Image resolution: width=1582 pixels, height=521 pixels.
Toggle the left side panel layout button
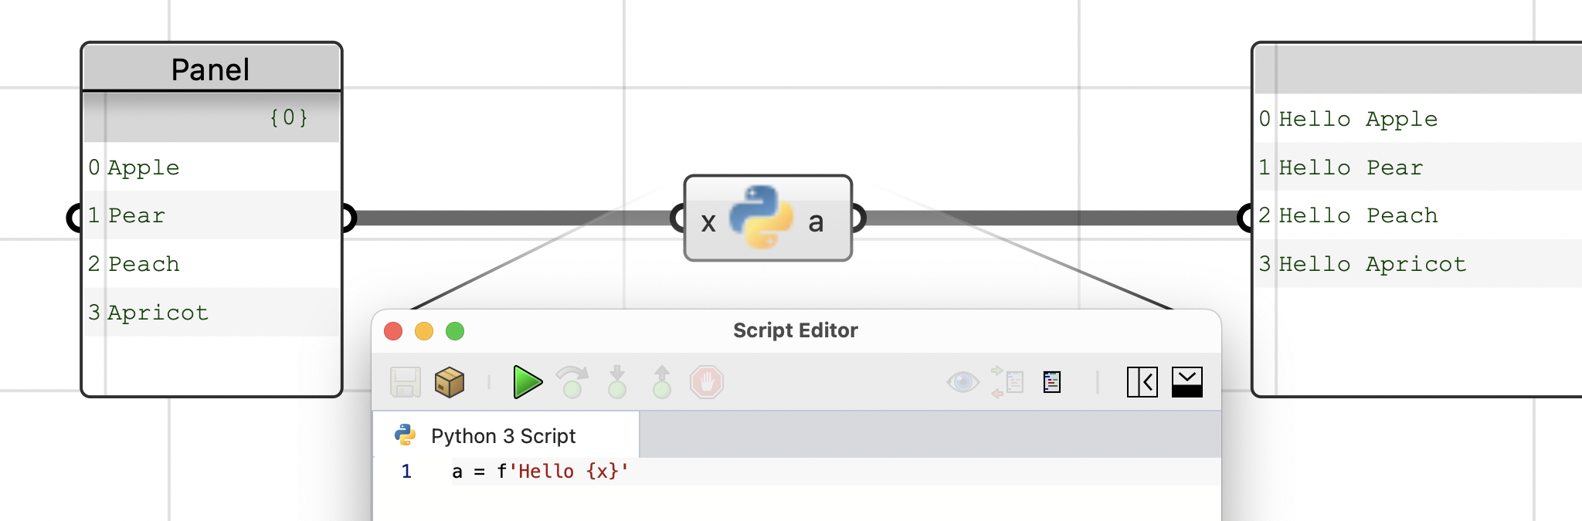[1142, 382]
